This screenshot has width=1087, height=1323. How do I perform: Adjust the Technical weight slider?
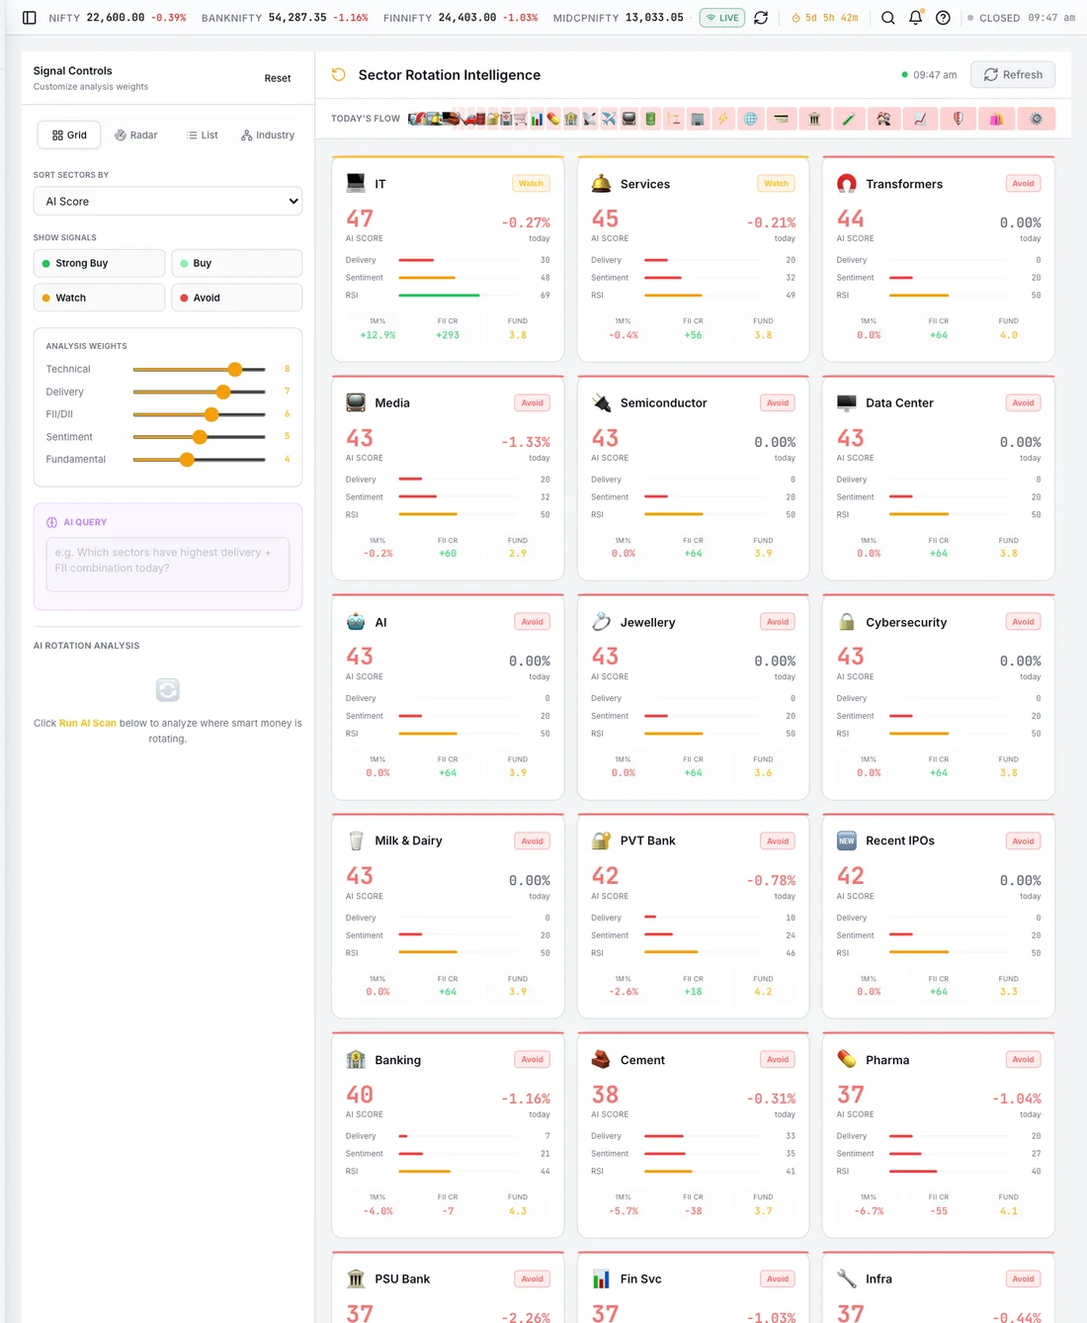pos(200,369)
